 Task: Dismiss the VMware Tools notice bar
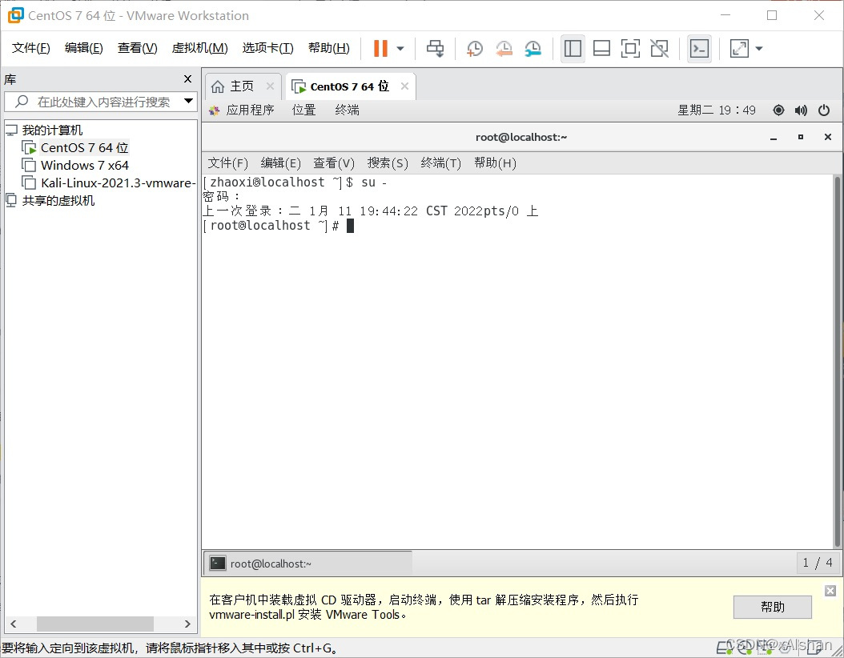[830, 591]
